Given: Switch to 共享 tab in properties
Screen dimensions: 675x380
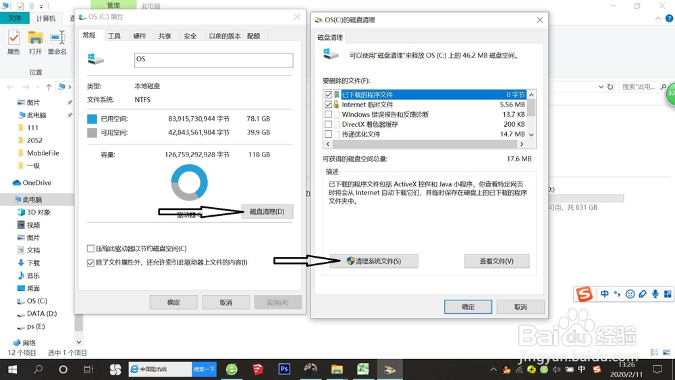Looking at the screenshot, I should (165, 36).
